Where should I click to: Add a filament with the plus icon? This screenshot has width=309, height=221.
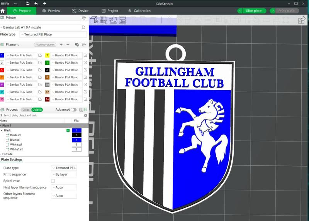coord(61,45)
